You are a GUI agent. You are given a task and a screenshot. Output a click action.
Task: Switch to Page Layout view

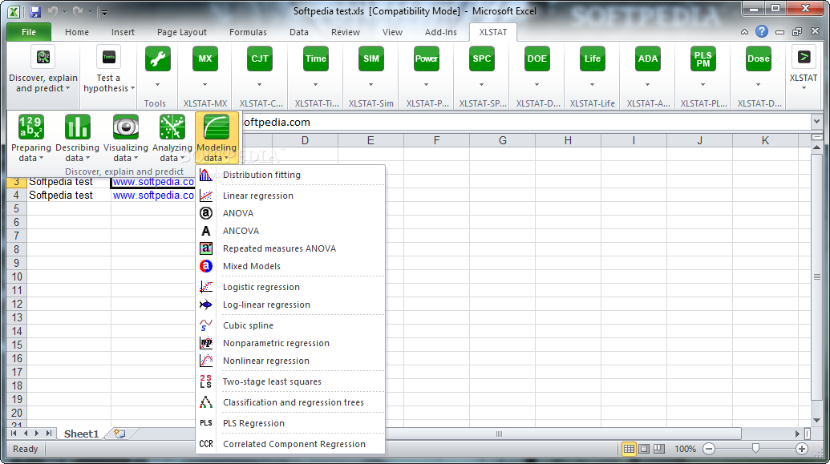point(644,449)
